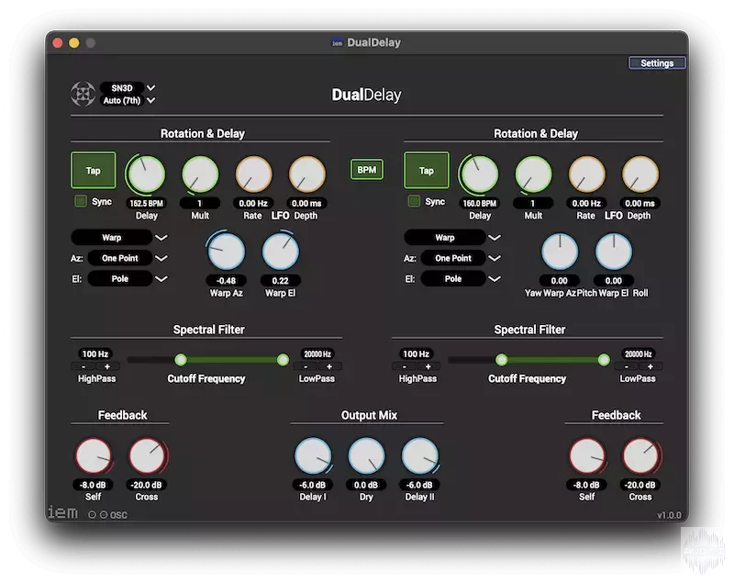This screenshot has height=583, width=734.
Task: Open OSC status indicator
Action: point(107,515)
